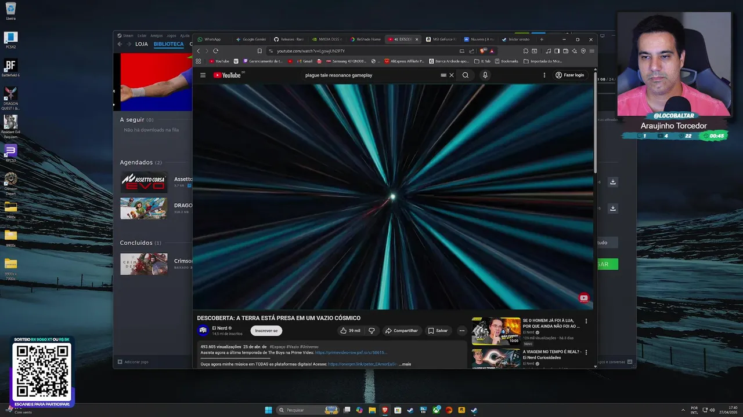Open the Battlefield 6 desktop shortcut

point(10,68)
